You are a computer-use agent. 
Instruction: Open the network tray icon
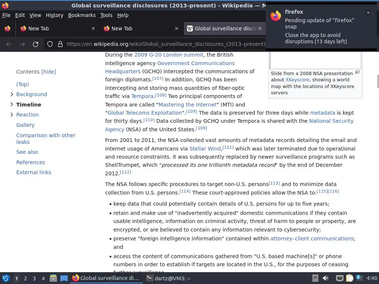coord(340,278)
